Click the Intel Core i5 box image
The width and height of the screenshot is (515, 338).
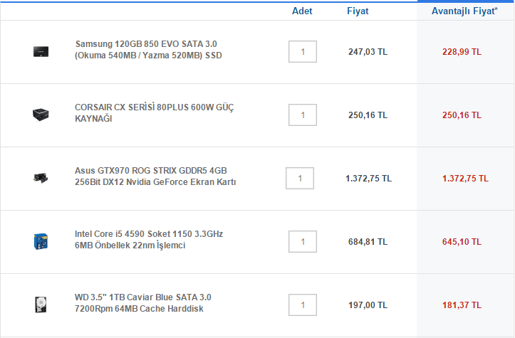(x=41, y=241)
